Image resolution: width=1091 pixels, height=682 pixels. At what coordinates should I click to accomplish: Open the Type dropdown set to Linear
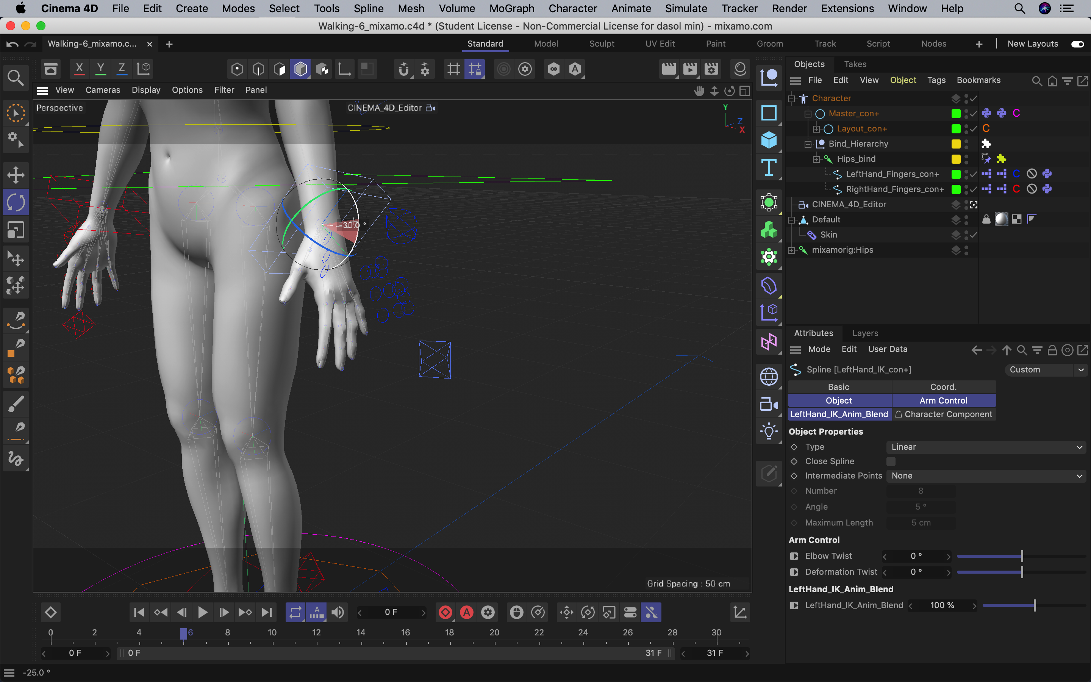[986, 447]
